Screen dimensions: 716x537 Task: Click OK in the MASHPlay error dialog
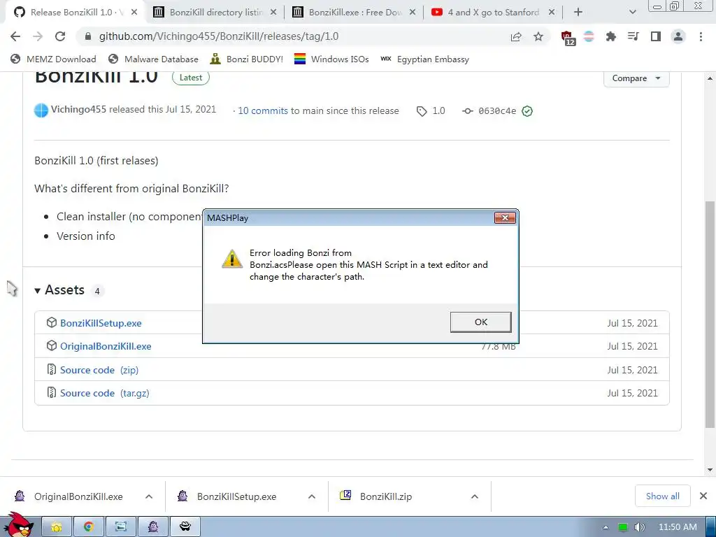tap(480, 322)
